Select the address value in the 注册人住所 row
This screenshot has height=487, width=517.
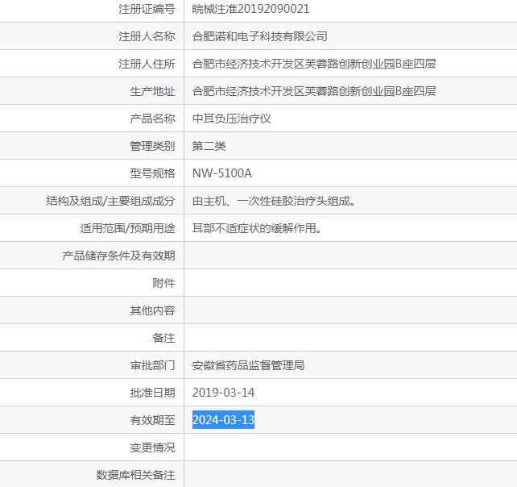pos(314,64)
